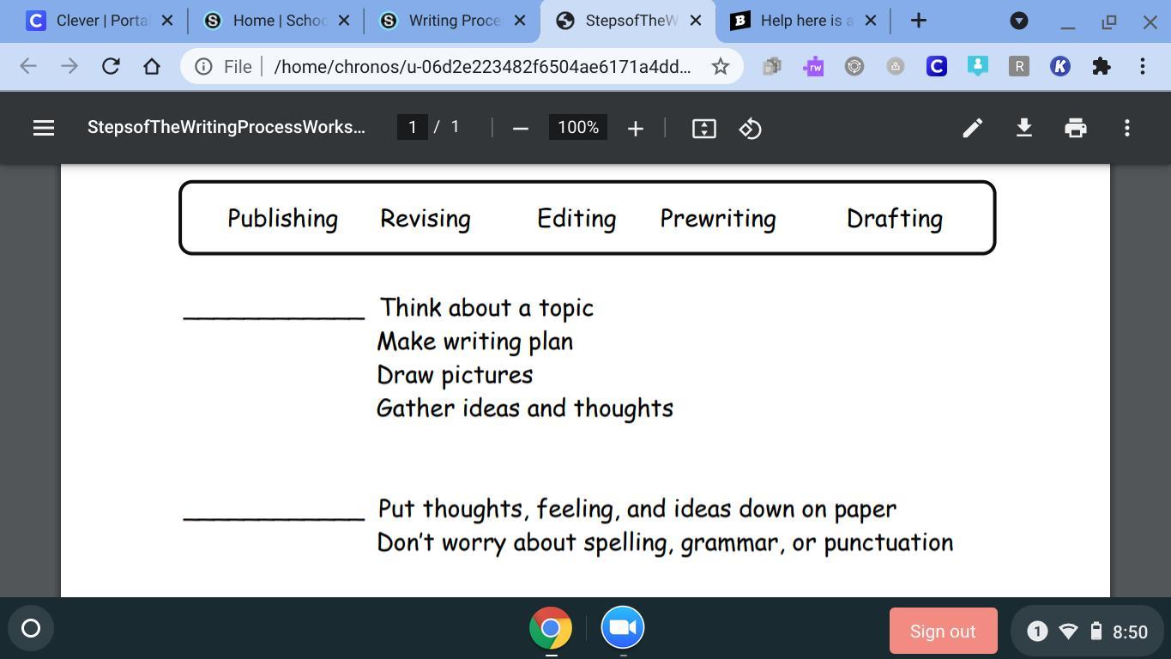Open PDF viewer more actions menu
Image resolution: width=1171 pixels, height=659 pixels.
pyautogui.click(x=1126, y=128)
